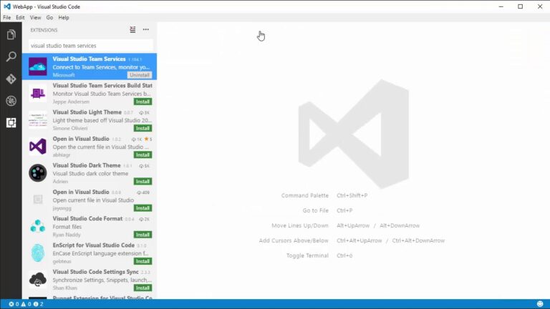Viewport: 550px width, 309px height.
Task: Open the File menu
Action: pos(6,17)
